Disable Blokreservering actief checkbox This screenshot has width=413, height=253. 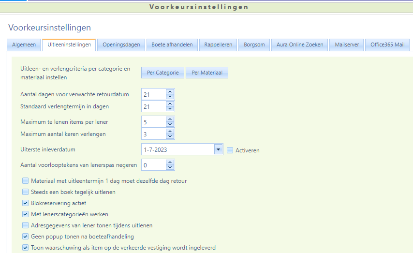tap(26, 203)
